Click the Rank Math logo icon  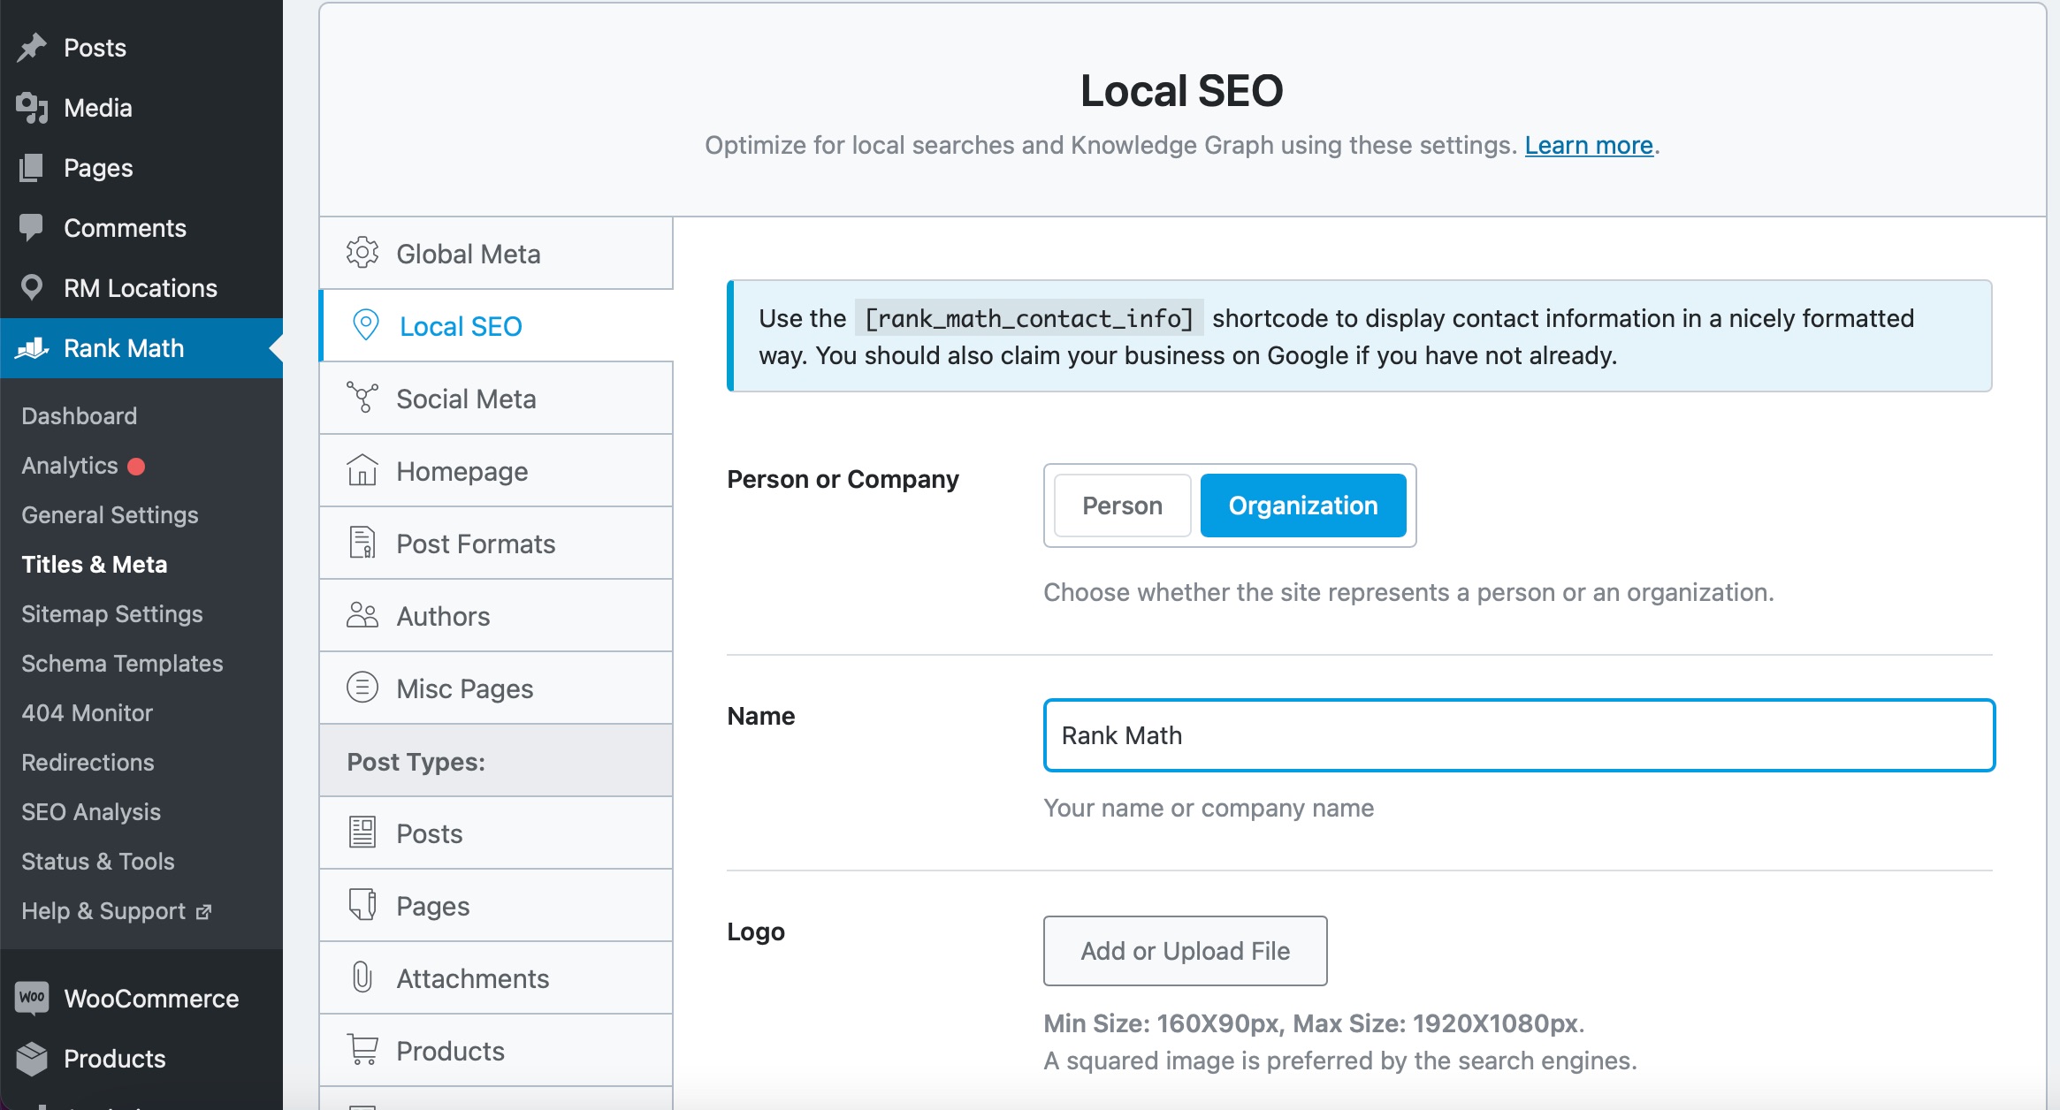pos(32,348)
